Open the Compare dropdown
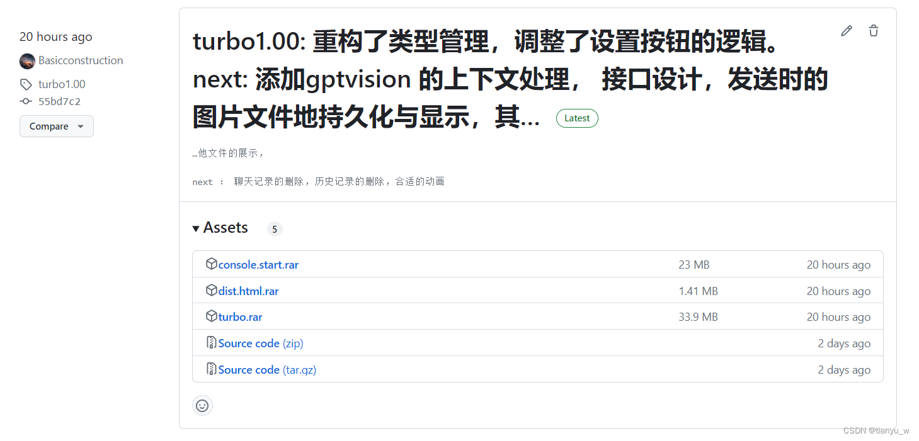The width and height of the screenshot is (919, 441). point(56,126)
